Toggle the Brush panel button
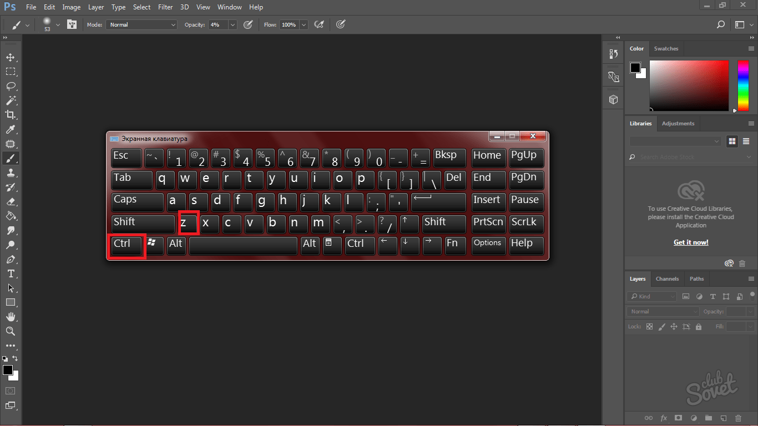 72,24
